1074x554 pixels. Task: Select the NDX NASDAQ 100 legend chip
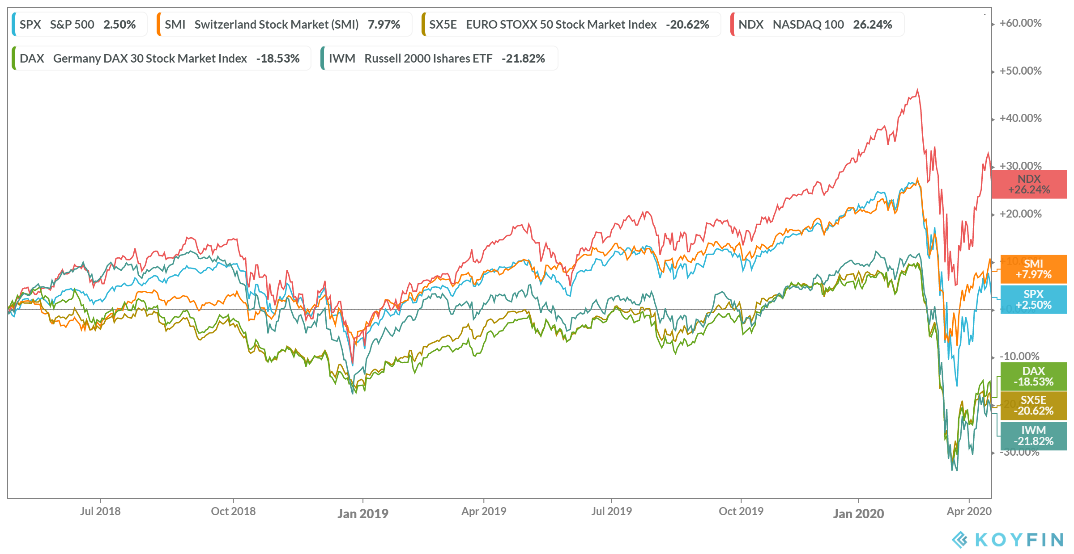(x=817, y=24)
